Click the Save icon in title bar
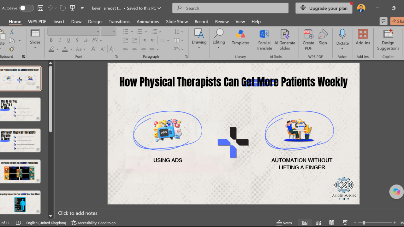The height and width of the screenshot is (227, 404). [40, 8]
